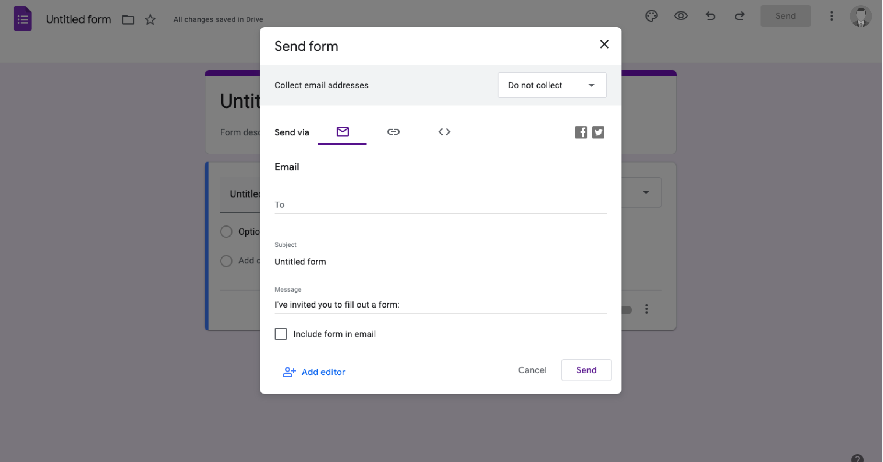The image size is (883, 462).
Task: Preview the form with the eye icon
Action: [681, 16]
